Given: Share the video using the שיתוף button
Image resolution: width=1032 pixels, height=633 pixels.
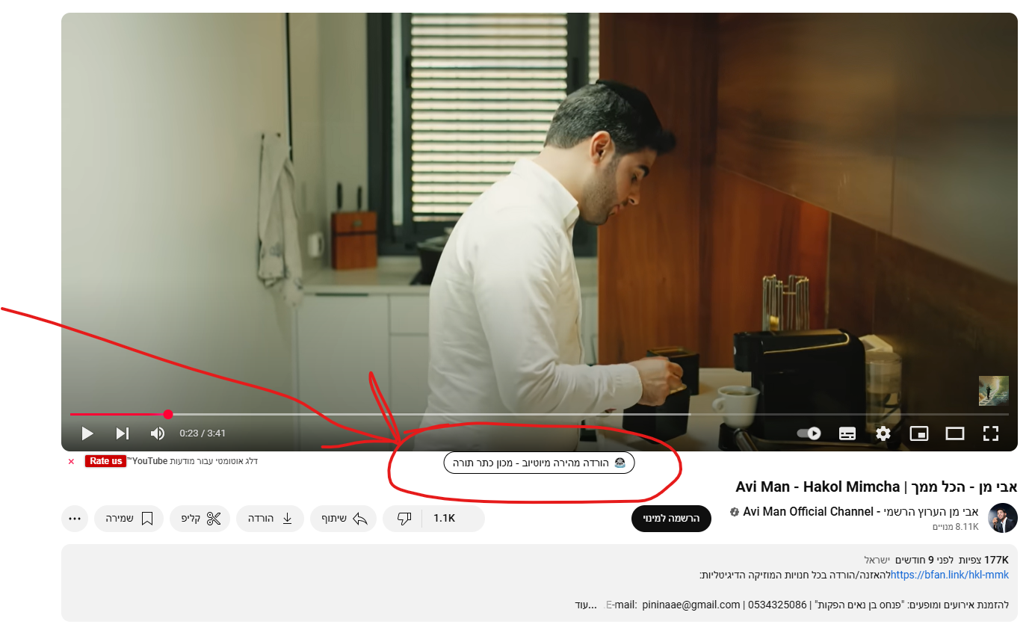Looking at the screenshot, I should coord(344,519).
